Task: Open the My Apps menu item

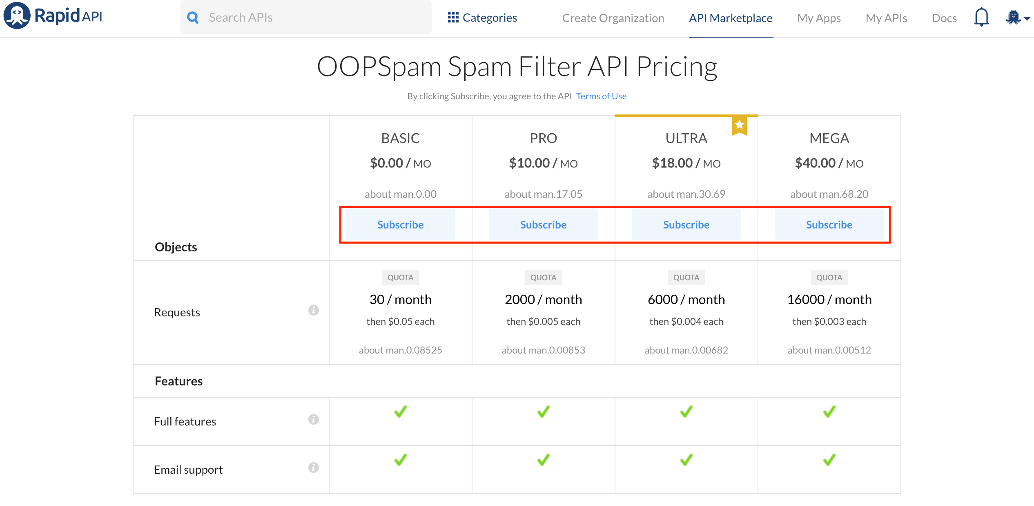Action: coord(819,18)
